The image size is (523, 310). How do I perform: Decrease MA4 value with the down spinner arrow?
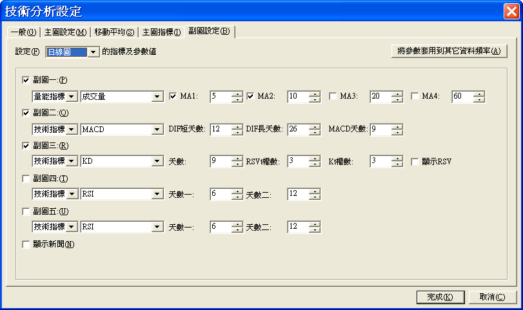(479, 100)
